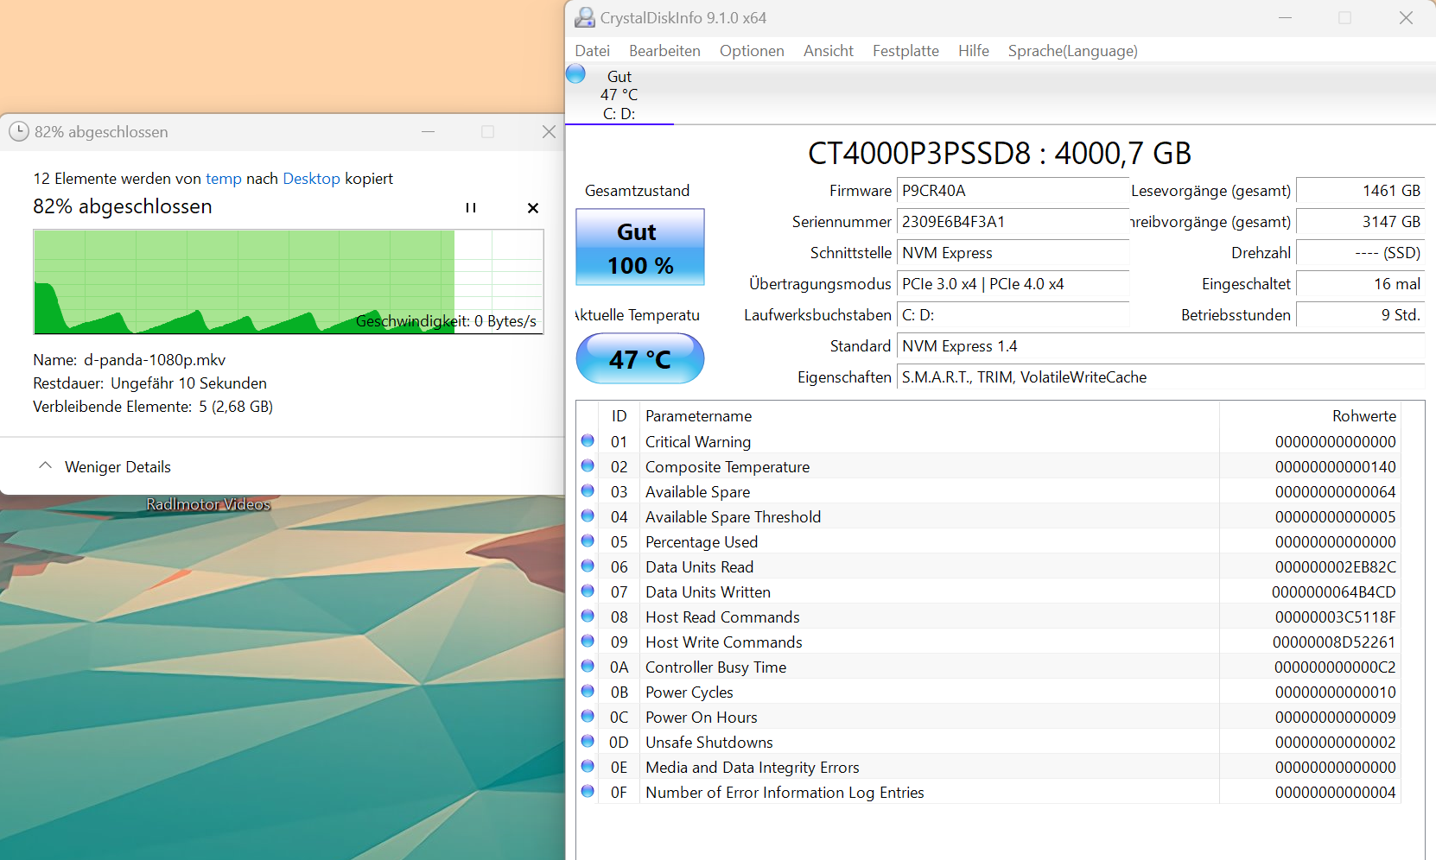
Task: Open the Hilfe menu
Action: point(973,51)
